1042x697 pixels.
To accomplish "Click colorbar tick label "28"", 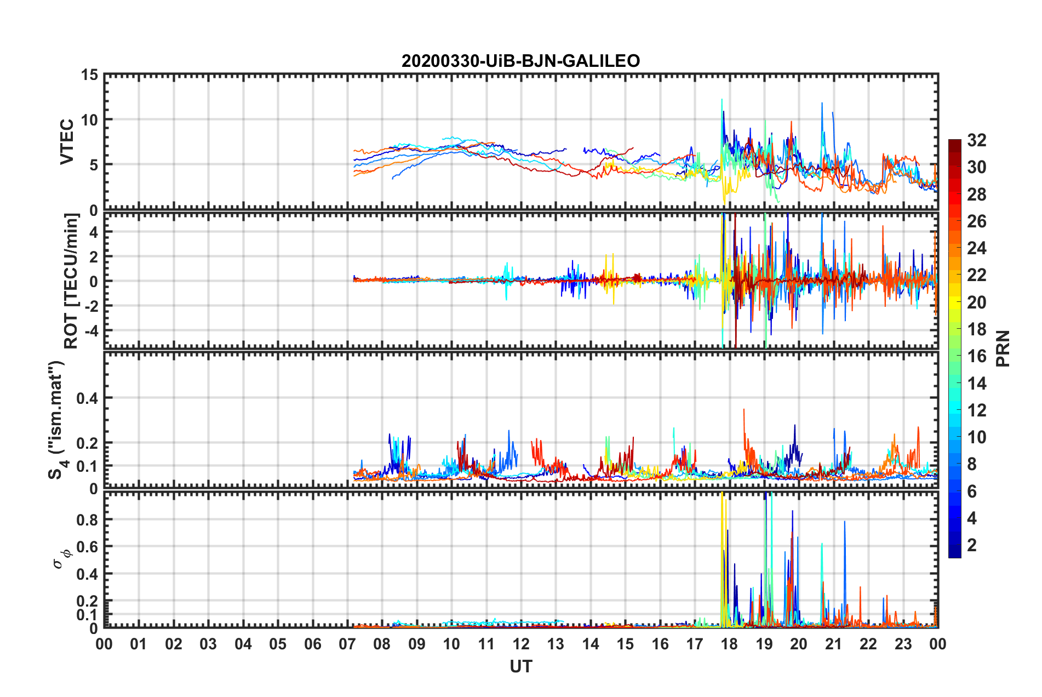I will pyautogui.click(x=976, y=195).
